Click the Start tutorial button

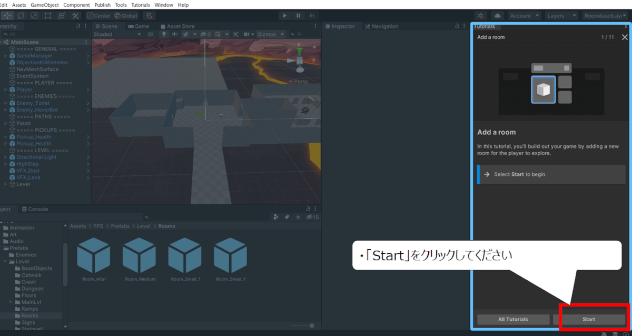[x=589, y=319]
